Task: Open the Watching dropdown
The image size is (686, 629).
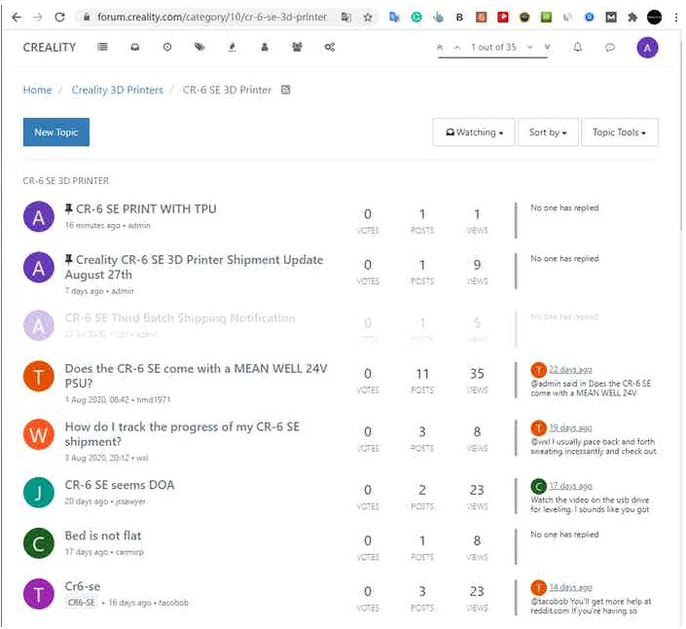Action: pos(474,131)
